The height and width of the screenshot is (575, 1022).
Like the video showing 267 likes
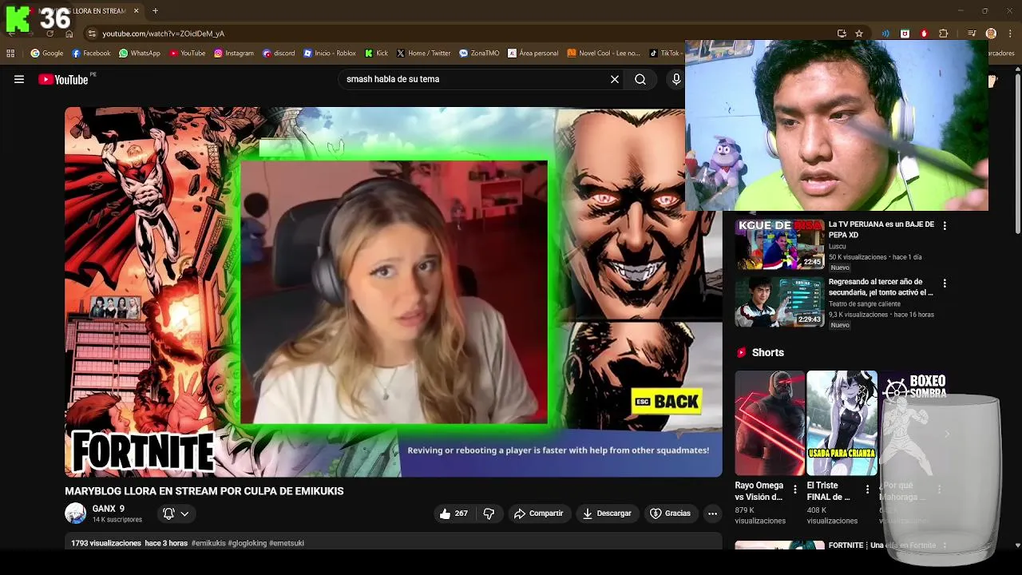tap(454, 514)
